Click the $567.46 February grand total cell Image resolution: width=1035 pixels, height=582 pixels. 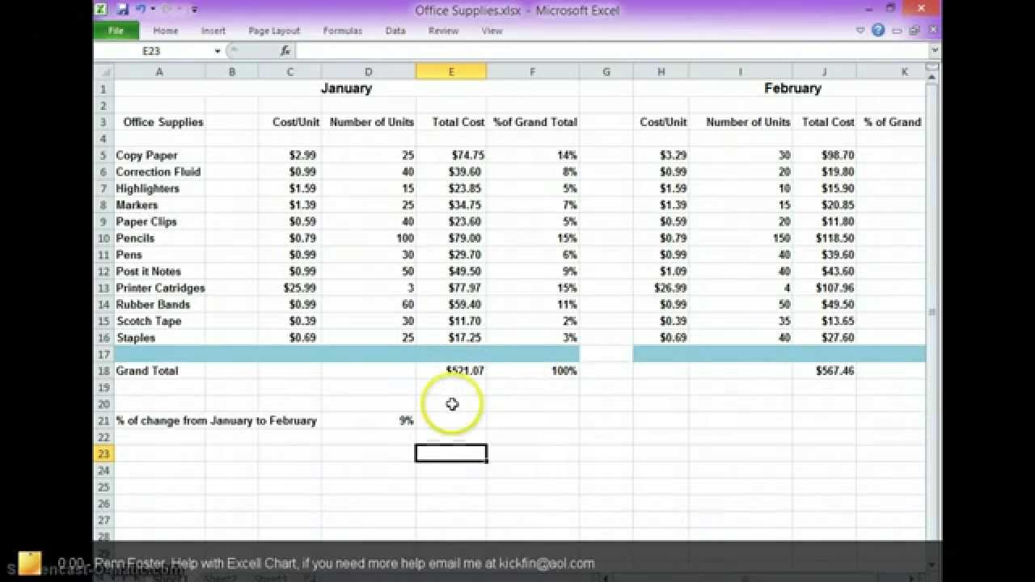coord(825,371)
